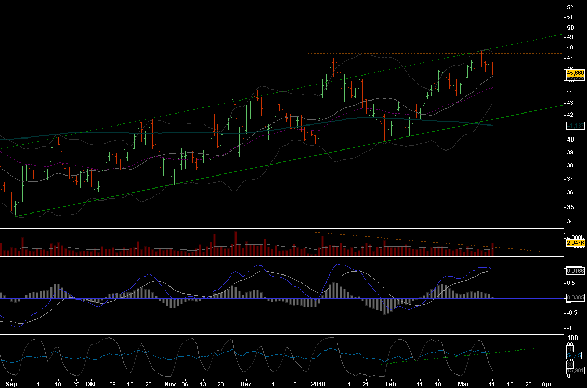Click price axis label 47
This screenshot has width=587, height=388.
[x=570, y=58]
